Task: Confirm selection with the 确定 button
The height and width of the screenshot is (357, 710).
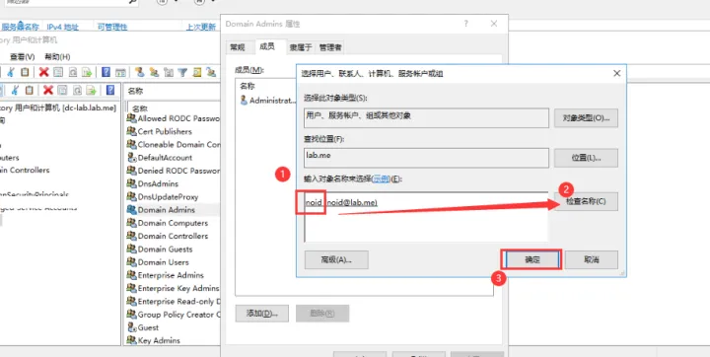Action: click(x=532, y=260)
